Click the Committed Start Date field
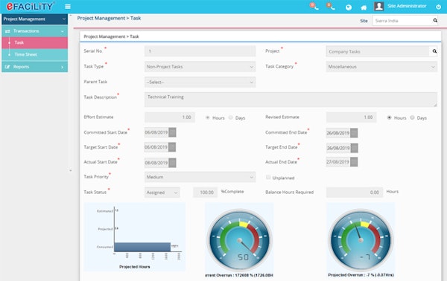 tap(156, 132)
